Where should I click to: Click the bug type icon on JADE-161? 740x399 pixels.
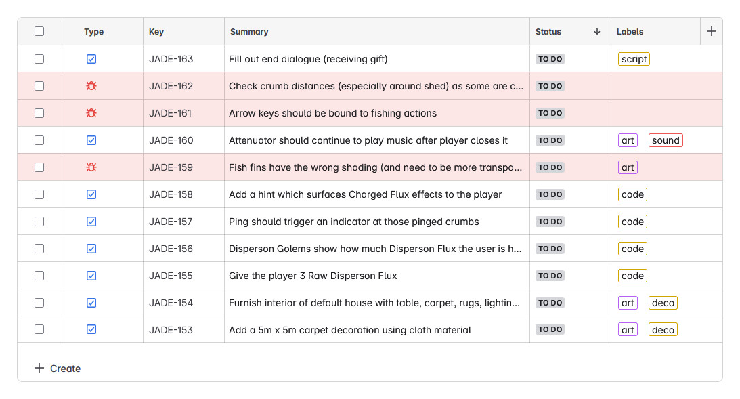click(x=91, y=113)
